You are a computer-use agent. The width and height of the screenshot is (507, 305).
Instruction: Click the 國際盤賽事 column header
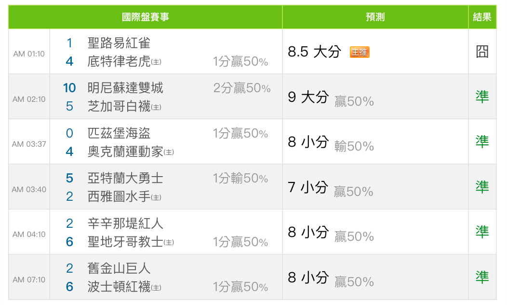tap(146, 17)
